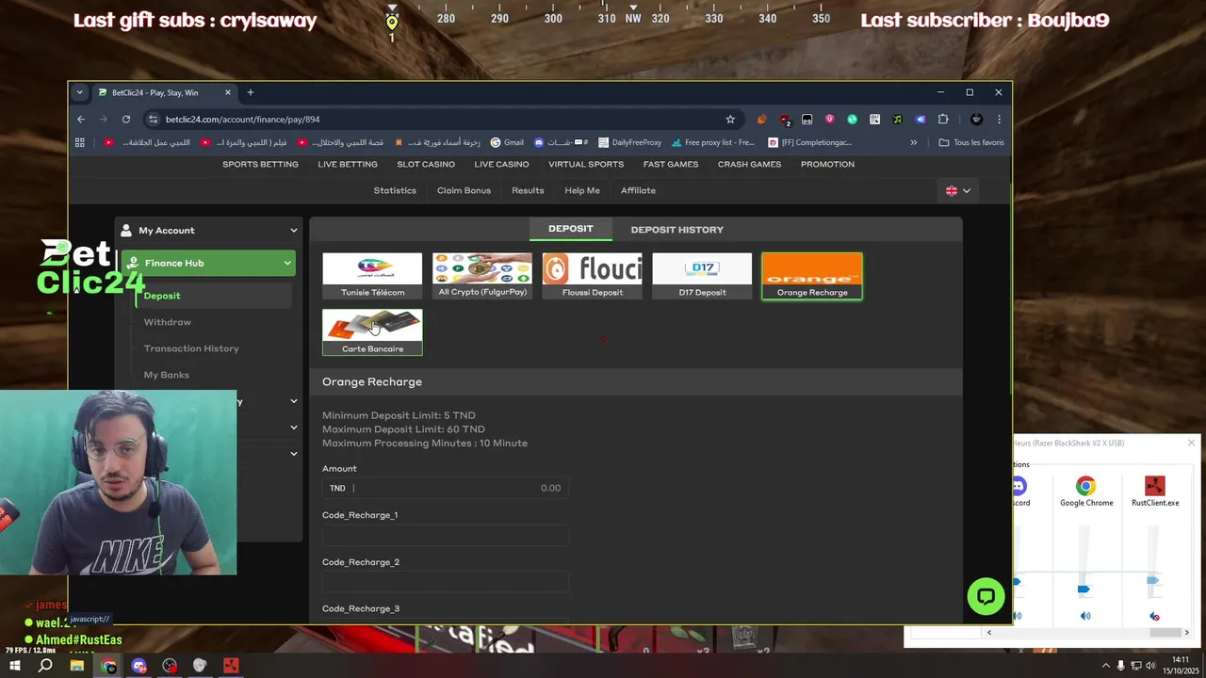The width and height of the screenshot is (1206, 678).
Task: Open the Help Me link
Action: coord(582,190)
